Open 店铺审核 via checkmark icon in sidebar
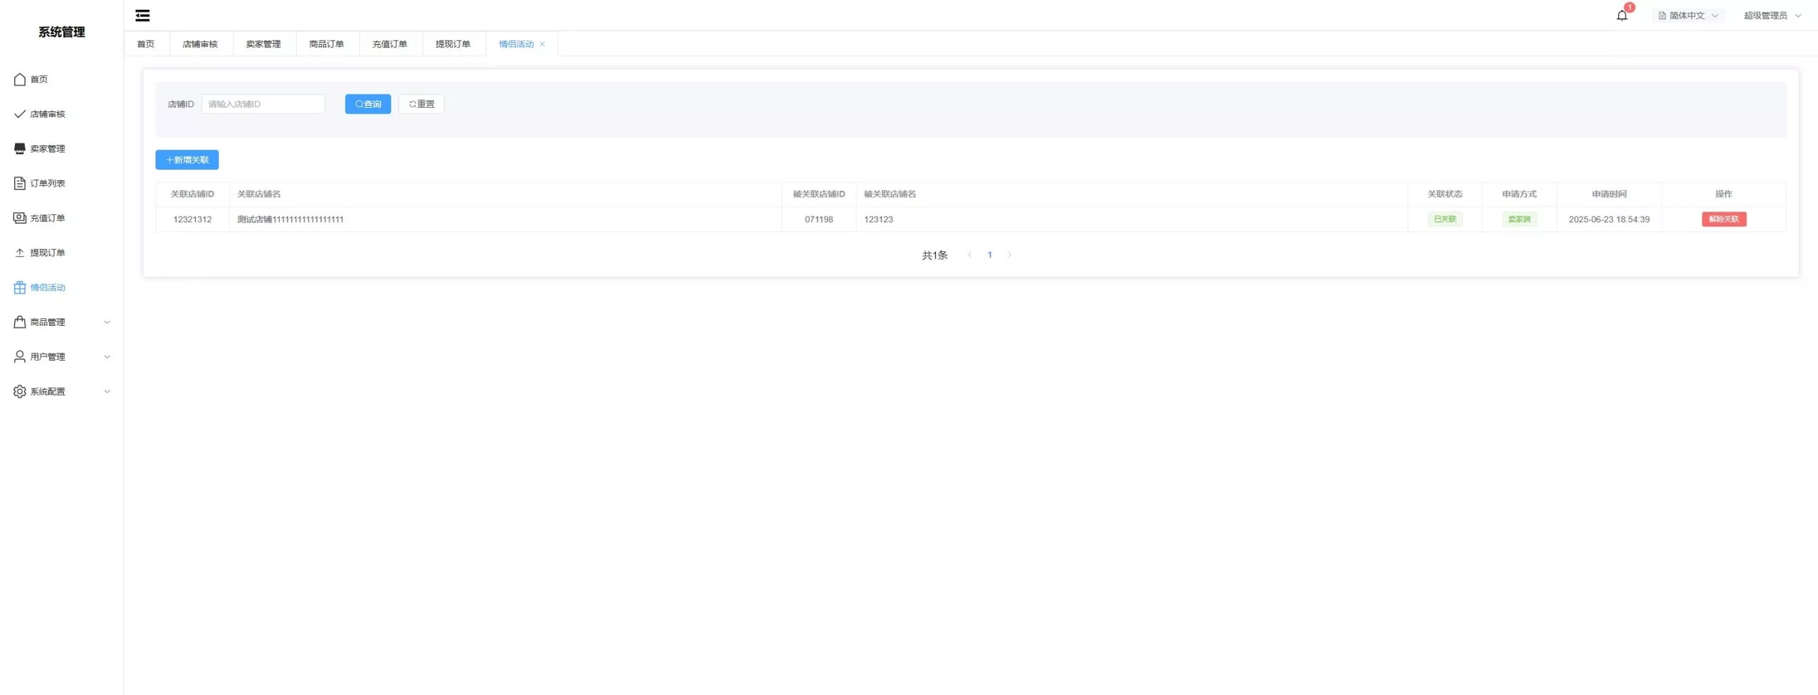The image size is (1818, 695). coord(20,114)
